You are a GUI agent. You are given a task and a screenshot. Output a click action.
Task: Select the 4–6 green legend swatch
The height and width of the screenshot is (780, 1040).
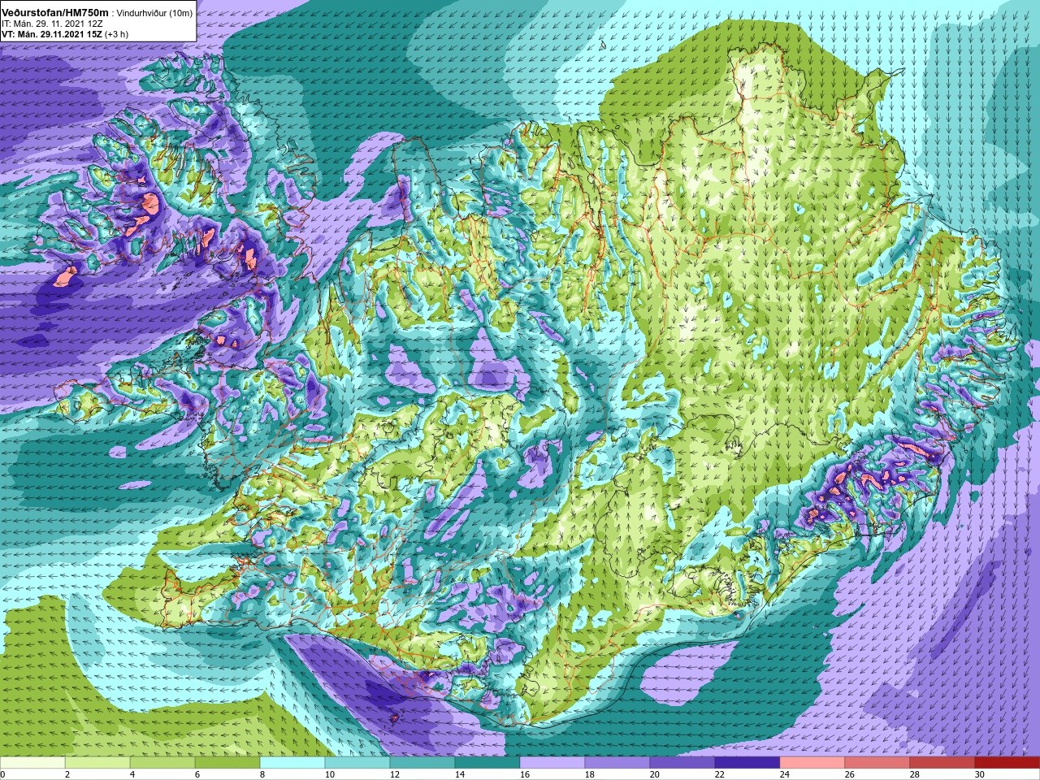click(x=162, y=763)
